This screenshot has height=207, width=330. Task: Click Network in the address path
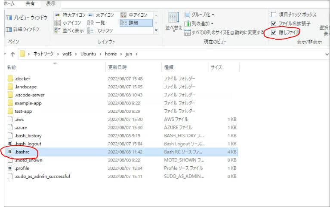coord(43,54)
